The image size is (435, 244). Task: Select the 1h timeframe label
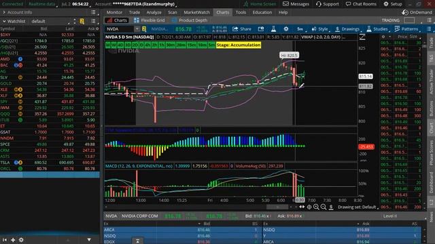point(162,45)
